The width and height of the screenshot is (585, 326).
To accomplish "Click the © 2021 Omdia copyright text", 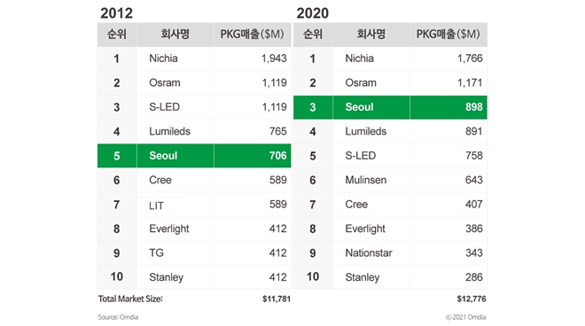I will point(465,317).
